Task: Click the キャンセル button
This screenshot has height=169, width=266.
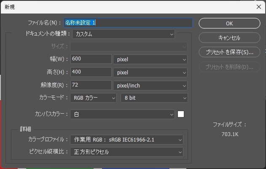Action: (x=229, y=38)
